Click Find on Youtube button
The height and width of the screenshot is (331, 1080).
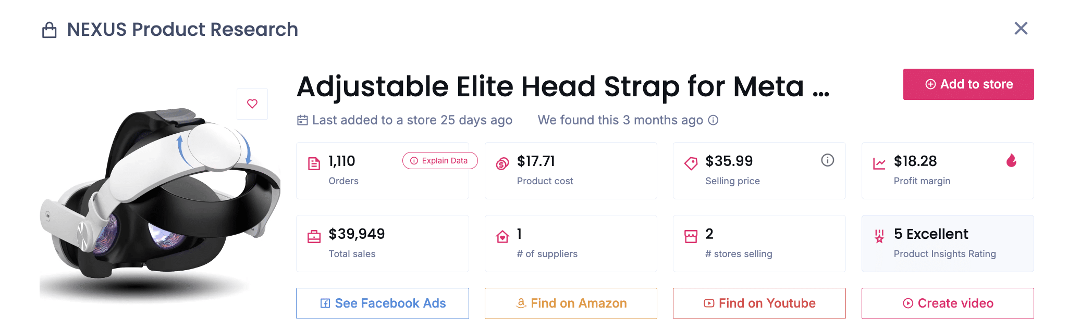tap(759, 303)
